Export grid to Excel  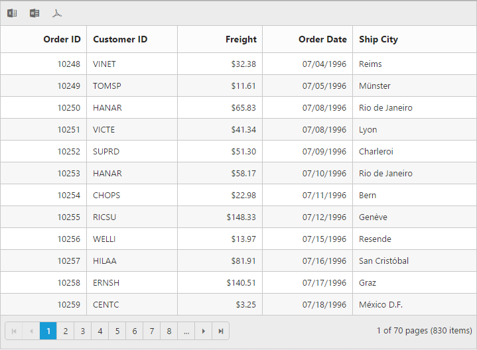pyautogui.click(x=12, y=13)
